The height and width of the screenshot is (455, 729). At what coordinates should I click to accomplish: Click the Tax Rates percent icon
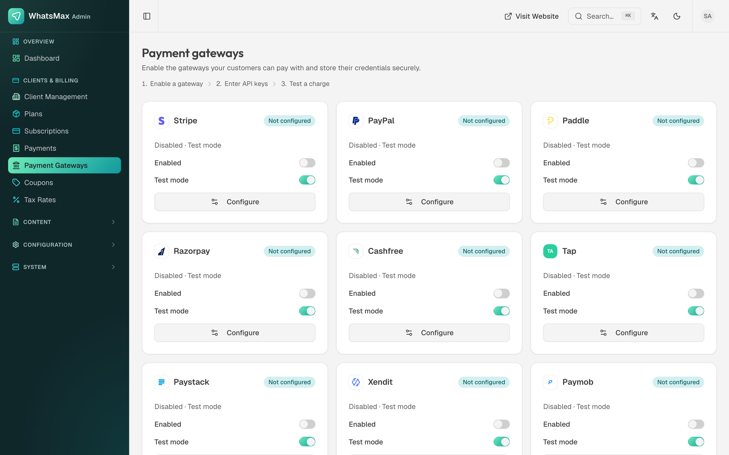(x=16, y=199)
